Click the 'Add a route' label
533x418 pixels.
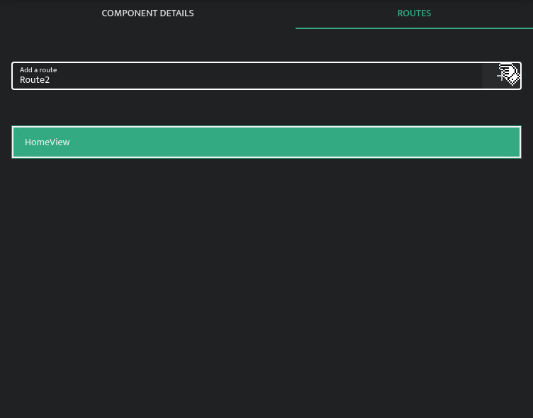(x=38, y=69)
